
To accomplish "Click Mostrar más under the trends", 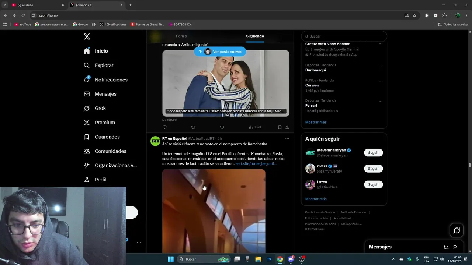I will point(316,122).
